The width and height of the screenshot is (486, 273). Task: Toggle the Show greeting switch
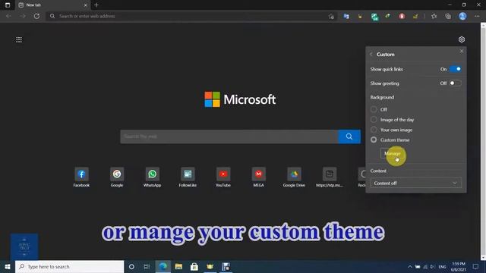[456, 83]
